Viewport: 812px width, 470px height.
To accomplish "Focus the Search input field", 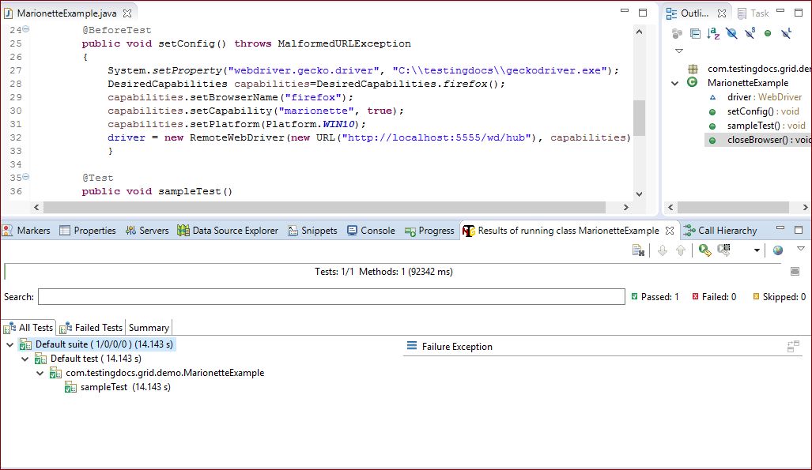I will 331,296.
